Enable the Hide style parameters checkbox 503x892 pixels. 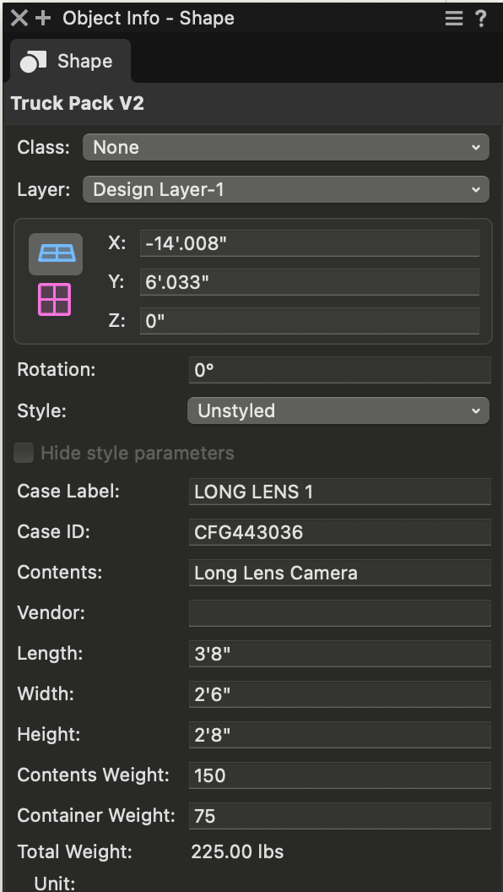click(x=23, y=453)
